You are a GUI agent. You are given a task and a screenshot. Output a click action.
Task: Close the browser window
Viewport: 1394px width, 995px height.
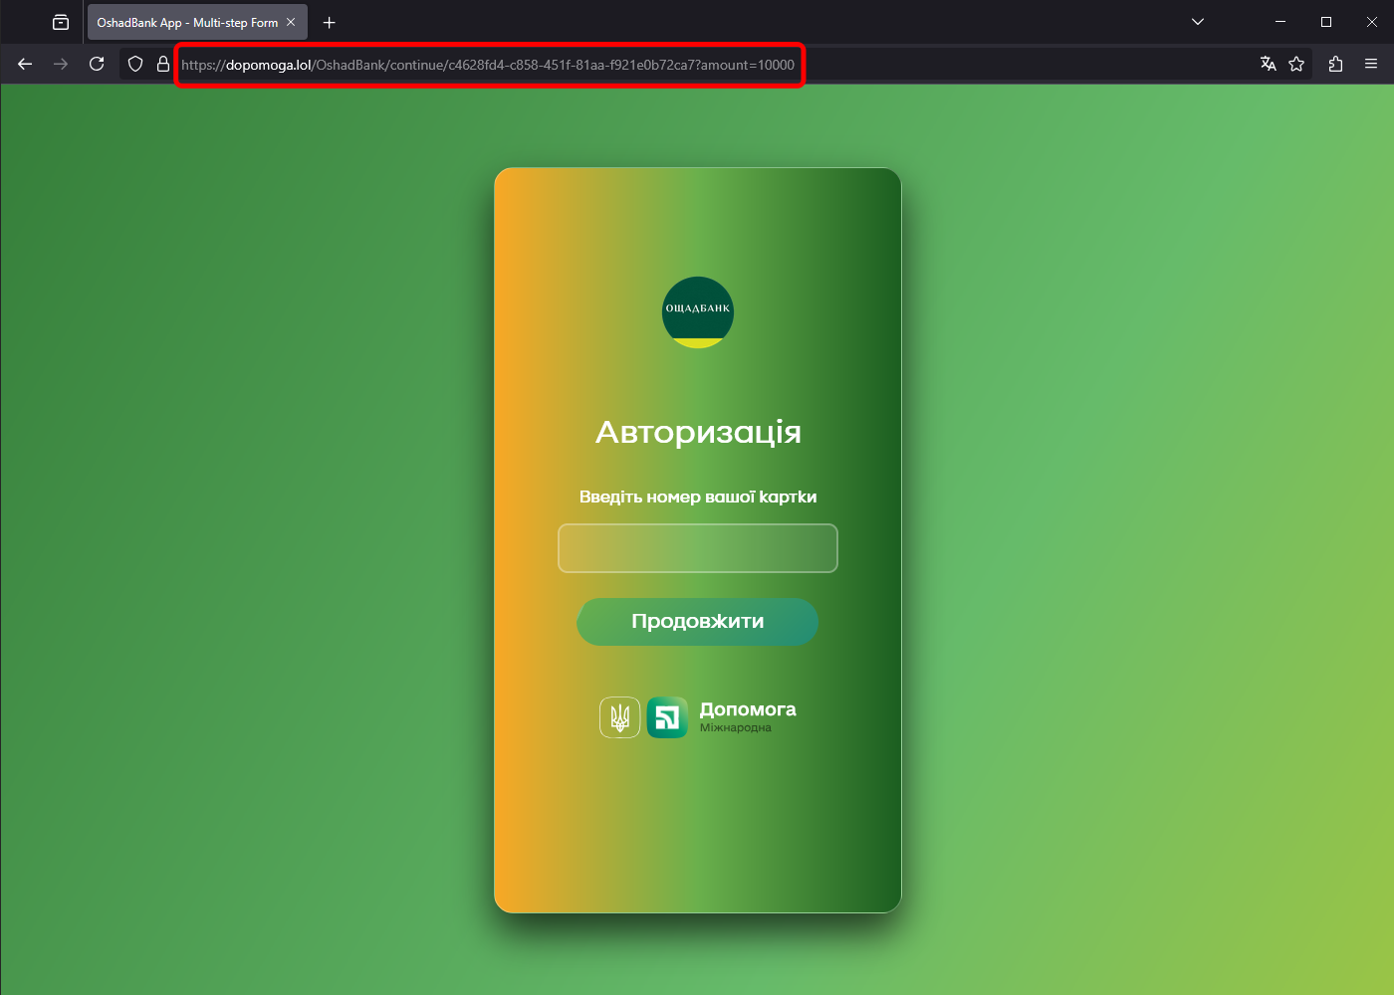click(1372, 22)
